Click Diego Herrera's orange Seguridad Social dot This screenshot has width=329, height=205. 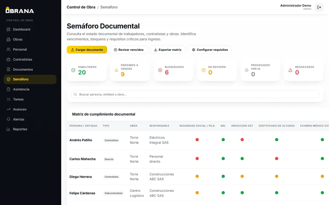(x=197, y=176)
